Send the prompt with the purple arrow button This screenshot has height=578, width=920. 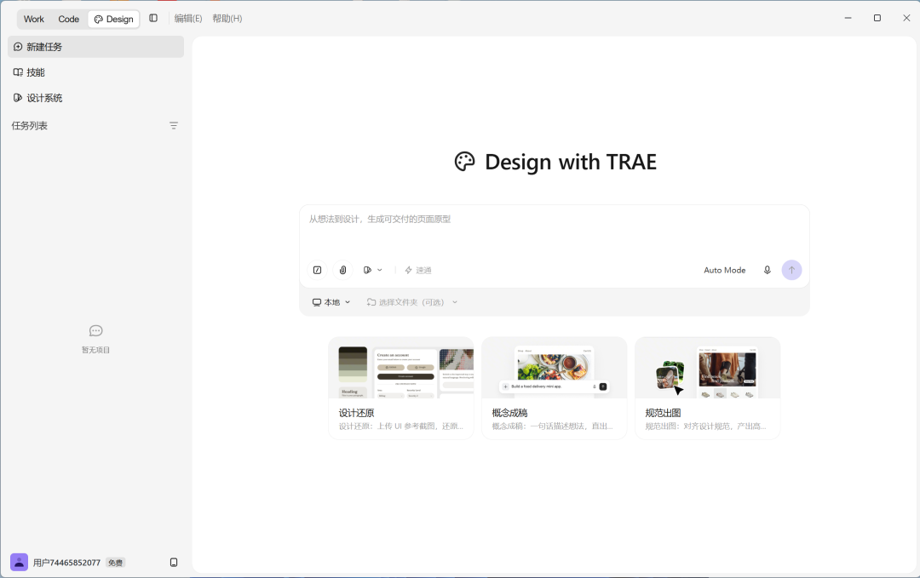pos(791,270)
